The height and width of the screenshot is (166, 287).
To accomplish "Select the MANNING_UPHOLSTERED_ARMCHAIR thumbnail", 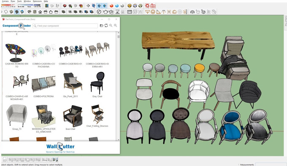I will pyautogui.click(x=43, y=116).
